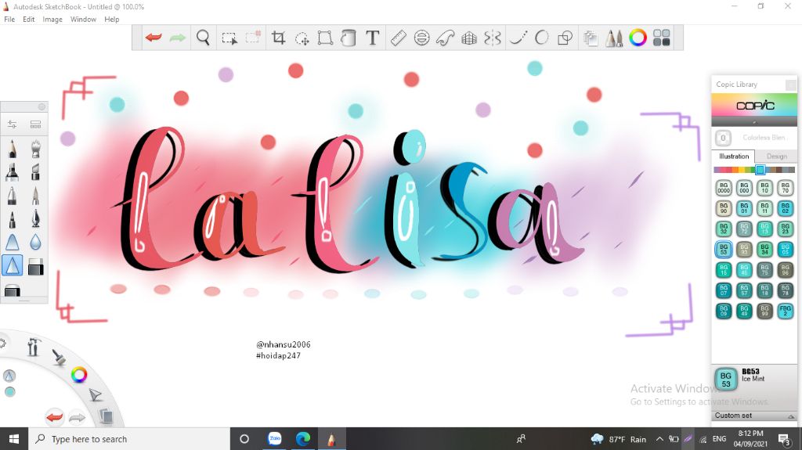Select the Pencil brush
This screenshot has height=450, width=802.
[13, 149]
